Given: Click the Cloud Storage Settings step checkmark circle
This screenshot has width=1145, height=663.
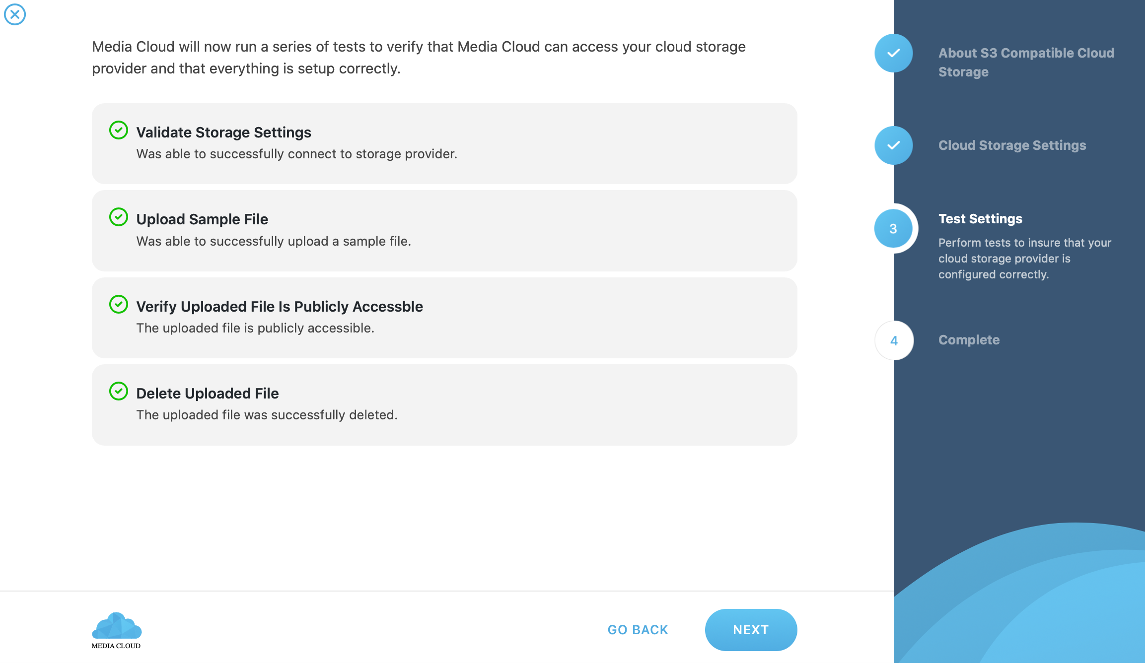Looking at the screenshot, I should (893, 145).
